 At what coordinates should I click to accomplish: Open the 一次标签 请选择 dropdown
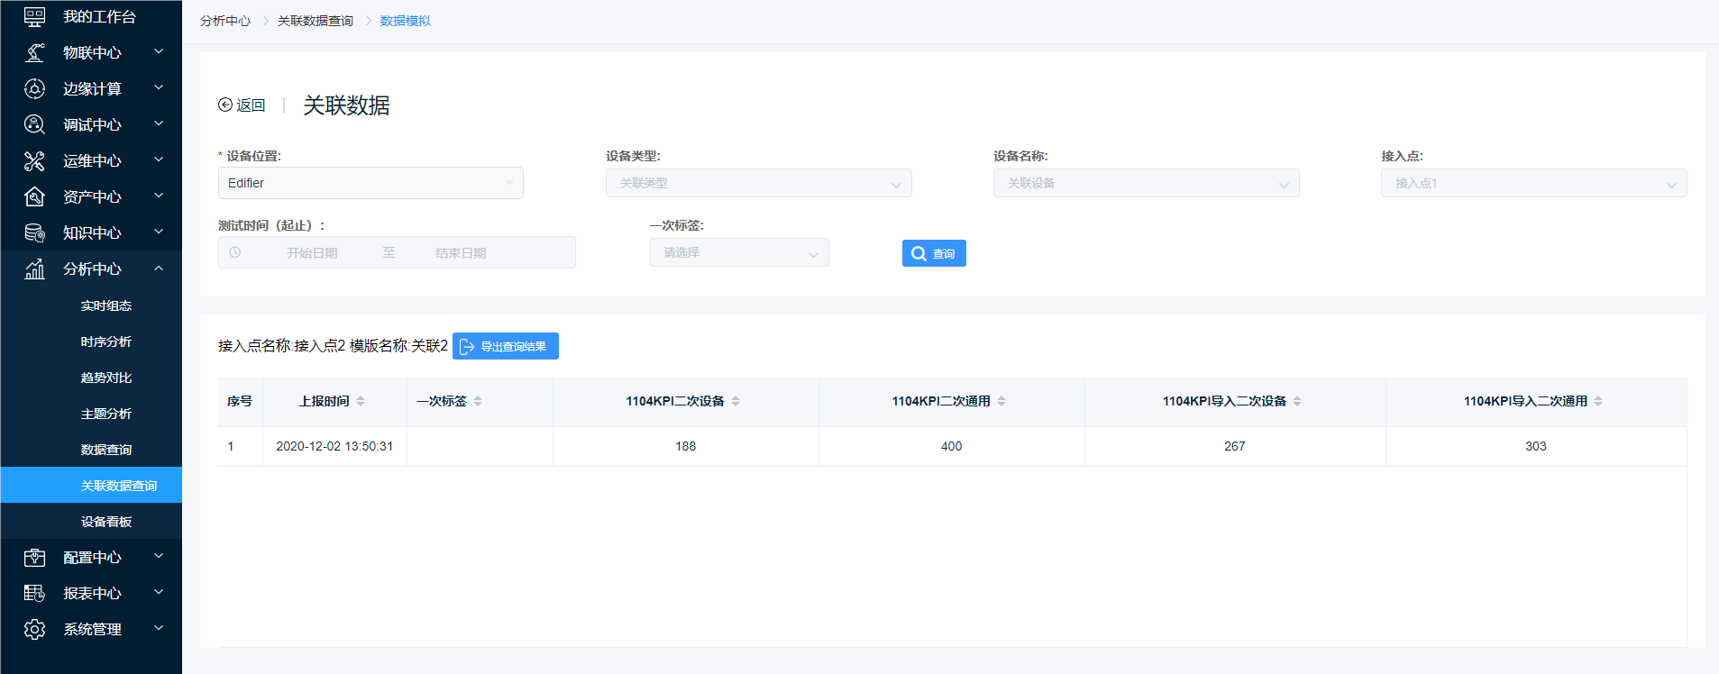coord(738,253)
